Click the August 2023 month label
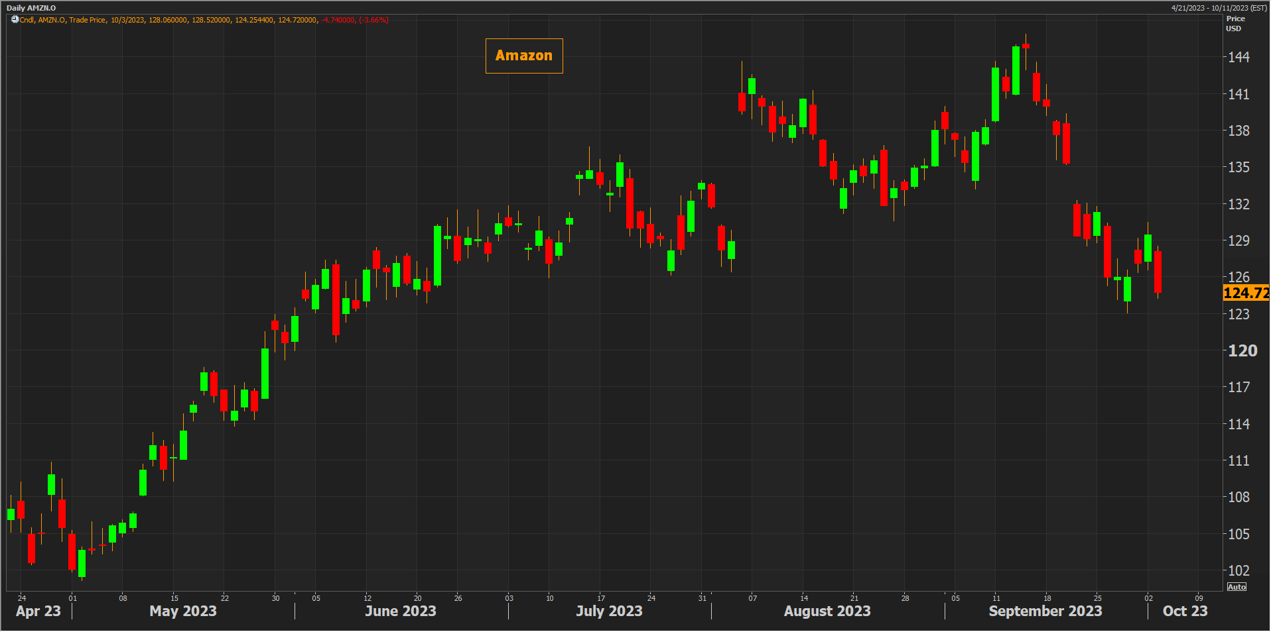This screenshot has height=632, width=1271. [x=827, y=611]
